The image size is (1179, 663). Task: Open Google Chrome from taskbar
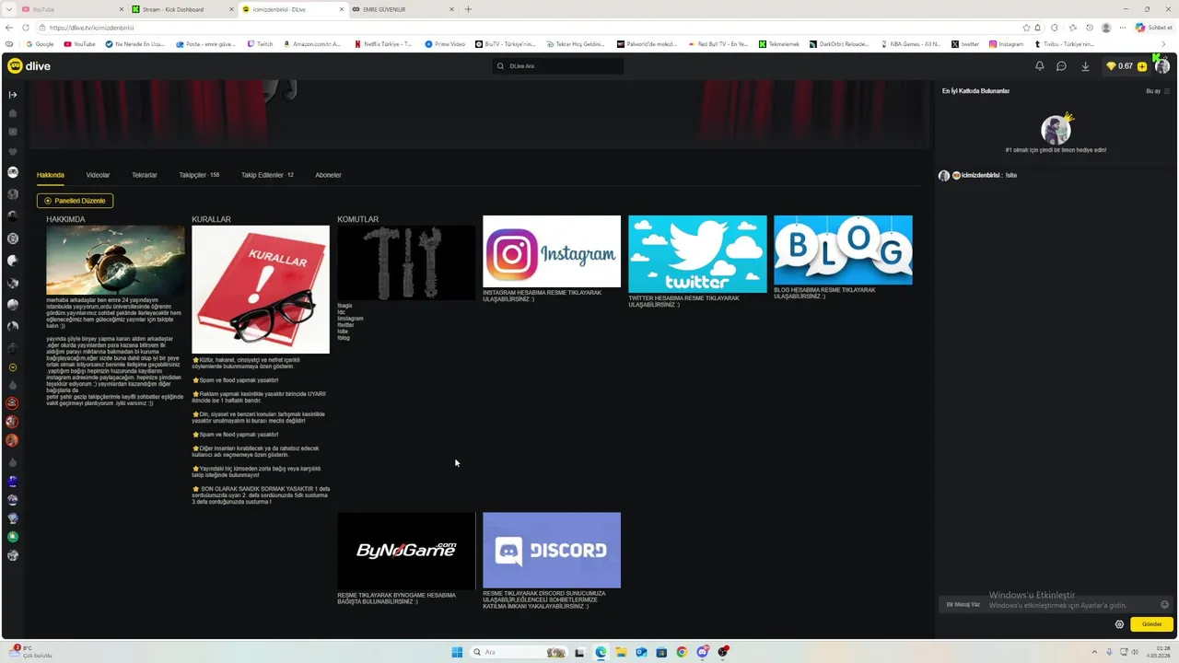682,652
